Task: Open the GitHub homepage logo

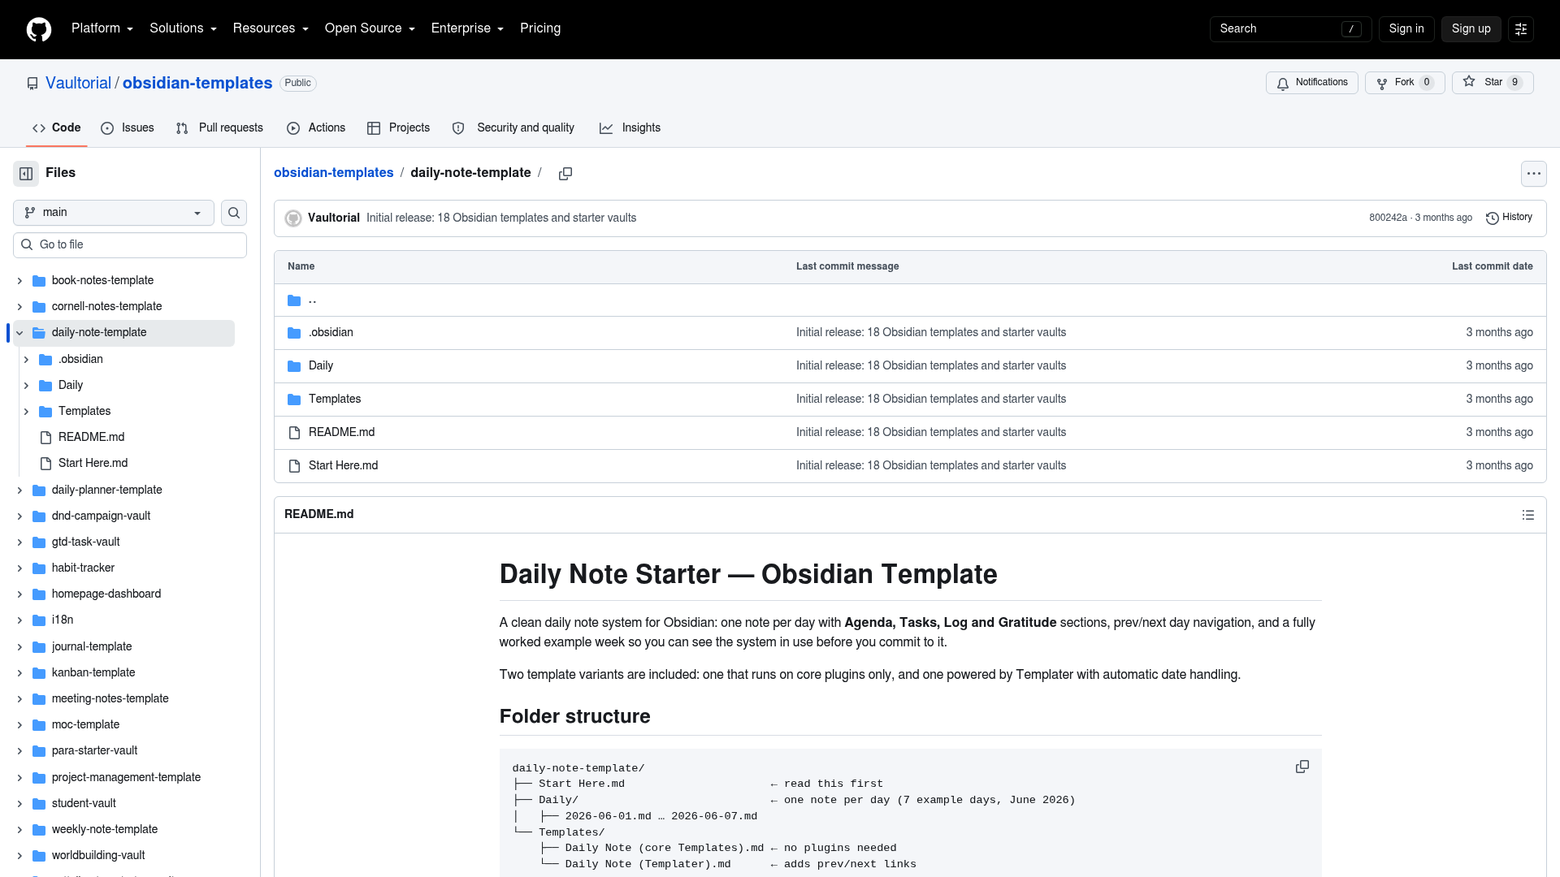Action: click(x=39, y=29)
